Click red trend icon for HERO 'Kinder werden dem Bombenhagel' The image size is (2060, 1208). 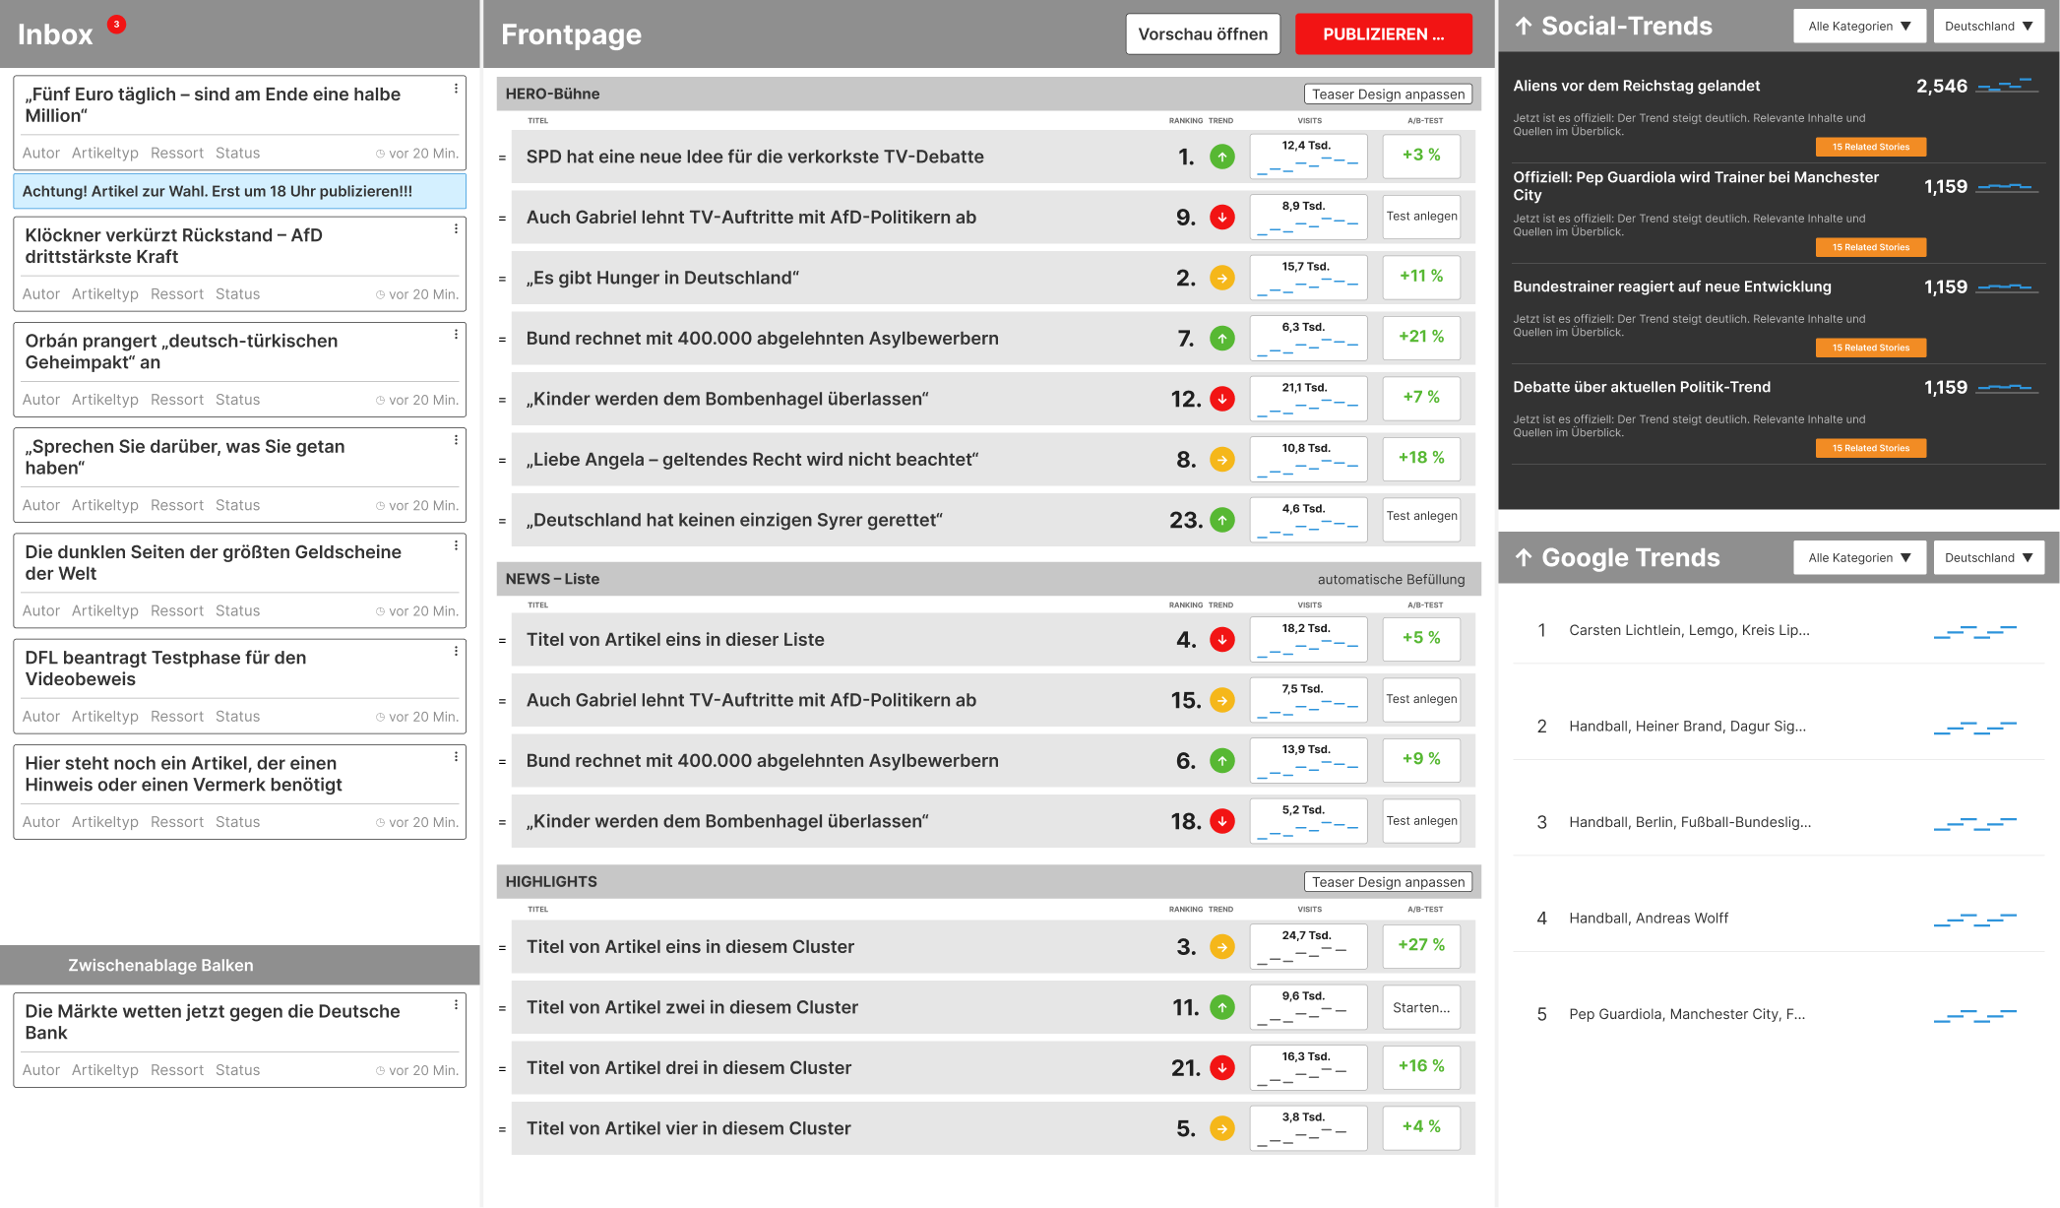click(x=1222, y=399)
